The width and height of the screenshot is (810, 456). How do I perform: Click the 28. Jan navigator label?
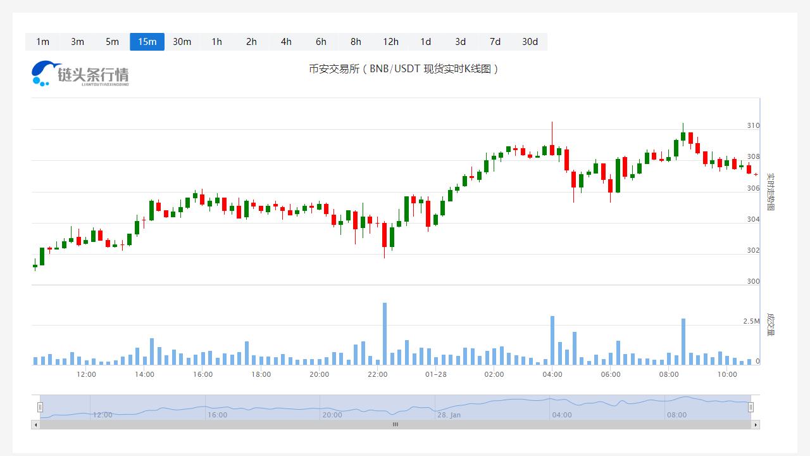point(449,415)
